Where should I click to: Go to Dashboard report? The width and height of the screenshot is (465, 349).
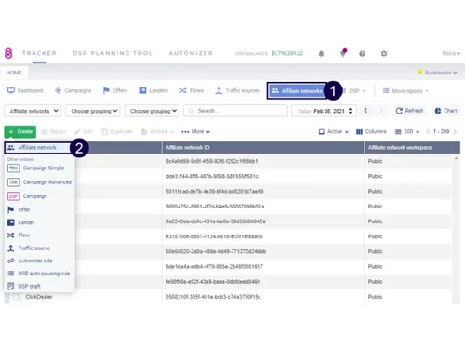coord(25,90)
